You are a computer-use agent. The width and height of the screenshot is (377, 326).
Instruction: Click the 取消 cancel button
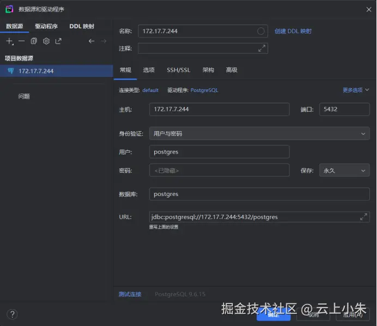tap(313, 315)
